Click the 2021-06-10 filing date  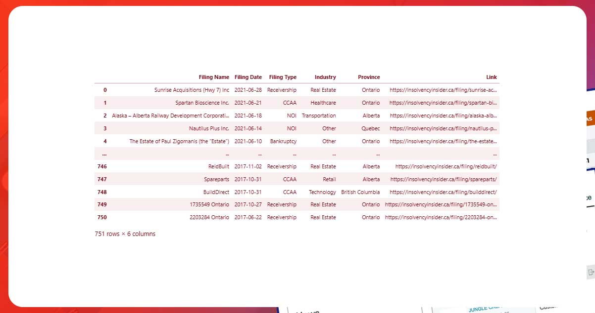pyautogui.click(x=248, y=141)
